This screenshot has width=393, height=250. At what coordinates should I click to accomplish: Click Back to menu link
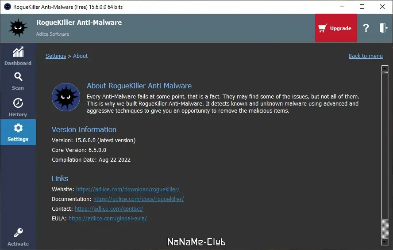point(366,56)
